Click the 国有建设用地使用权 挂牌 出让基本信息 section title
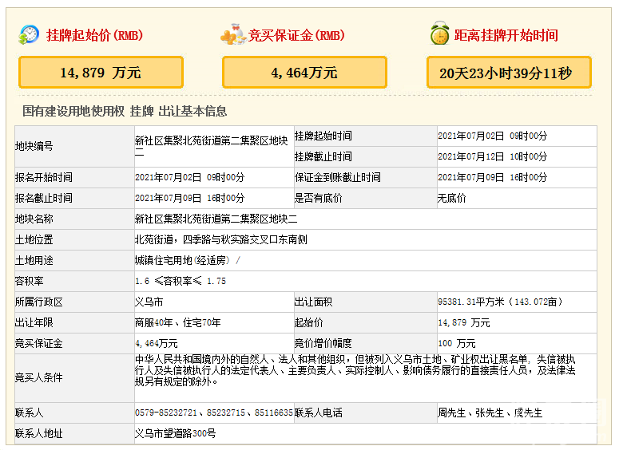This screenshot has height=450, width=619. coord(125,111)
